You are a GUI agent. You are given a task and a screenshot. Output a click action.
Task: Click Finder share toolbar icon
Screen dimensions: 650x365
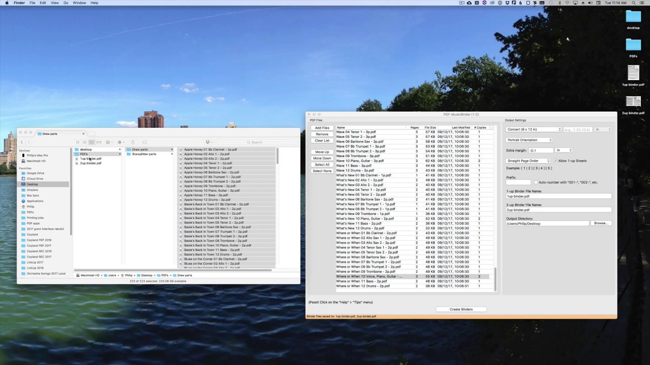point(133,142)
